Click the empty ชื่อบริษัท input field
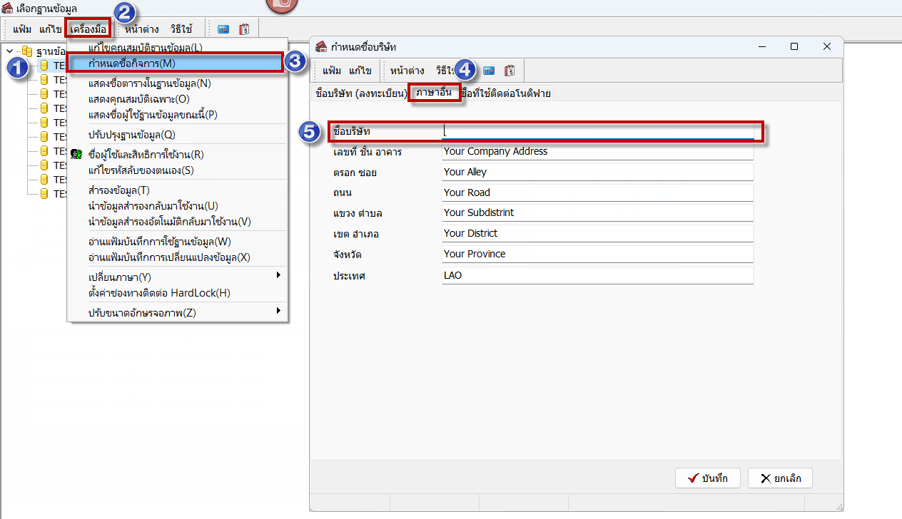The width and height of the screenshot is (902, 519). (597, 132)
